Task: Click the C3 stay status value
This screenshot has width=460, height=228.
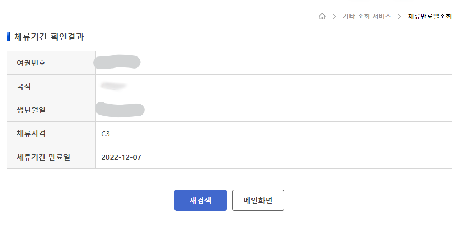Action: 106,134
